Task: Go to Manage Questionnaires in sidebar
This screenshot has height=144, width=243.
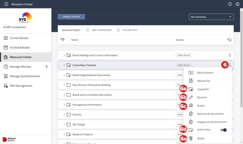Action: coord(25,76)
